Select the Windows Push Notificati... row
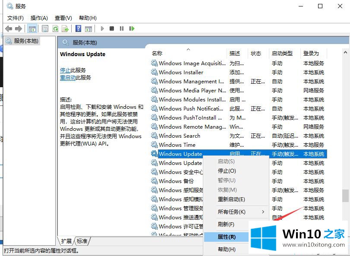350x256 pixels. 238,109
